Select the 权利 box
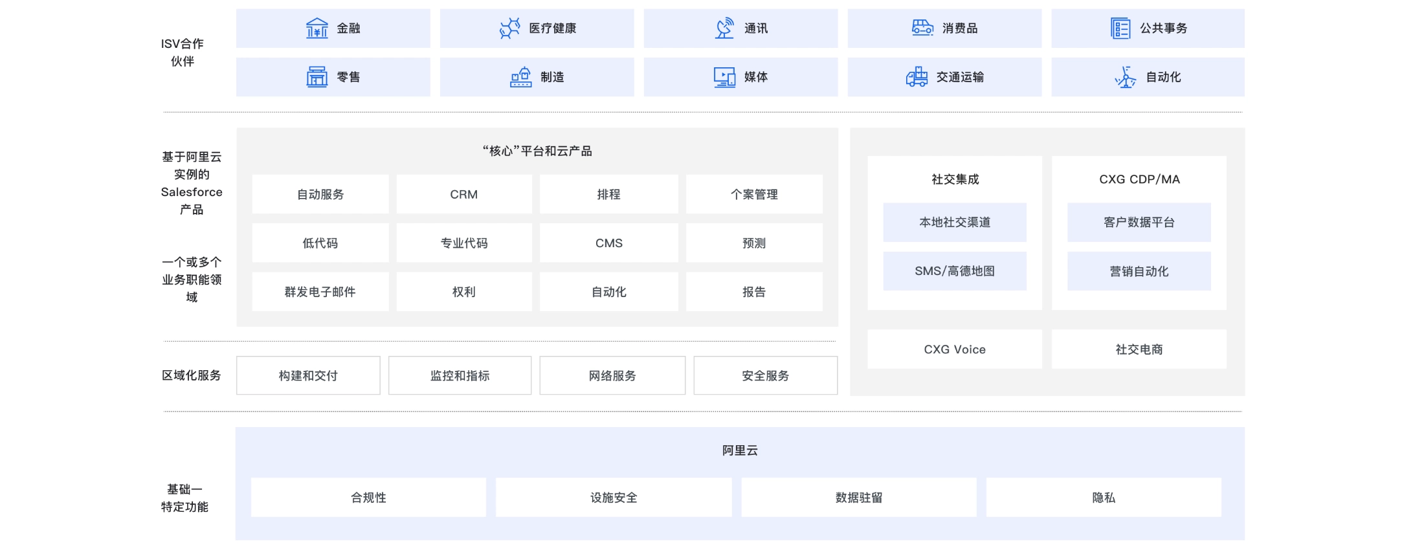 point(464,292)
